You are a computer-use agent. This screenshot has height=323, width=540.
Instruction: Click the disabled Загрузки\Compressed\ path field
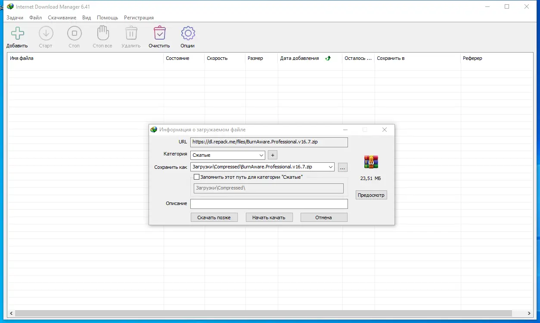click(269, 188)
